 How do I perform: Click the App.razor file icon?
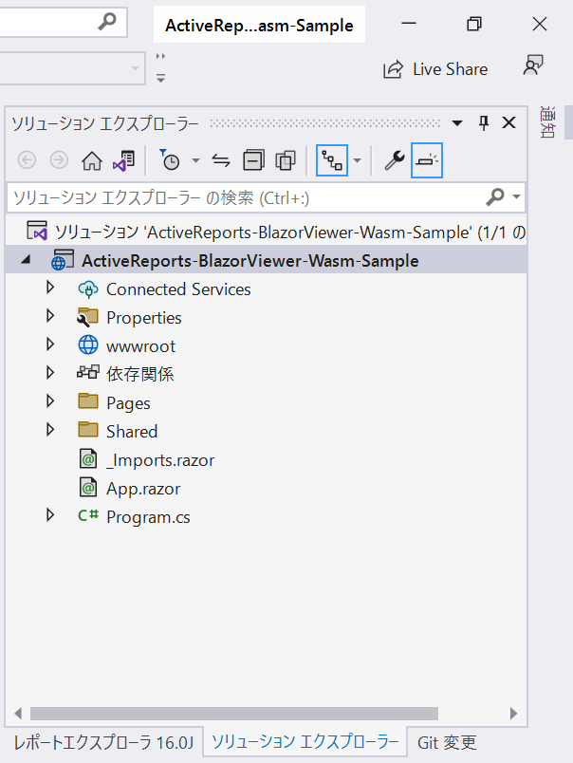[88, 487]
